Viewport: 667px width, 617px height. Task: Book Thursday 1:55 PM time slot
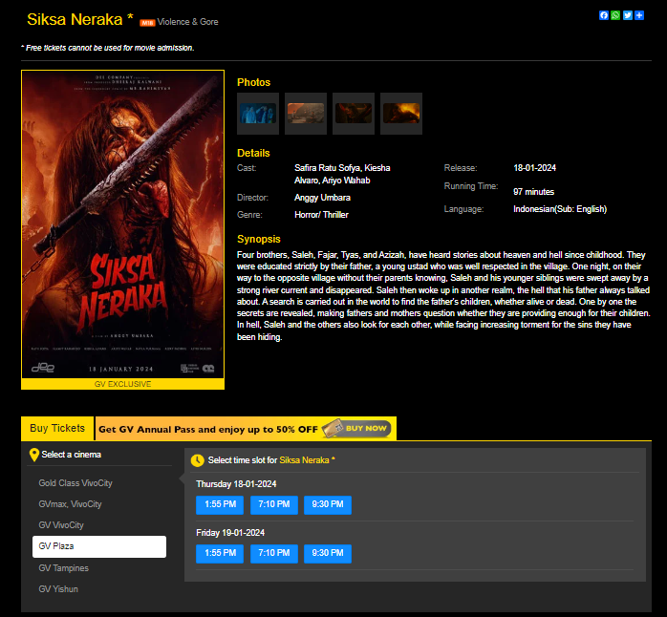coord(220,505)
